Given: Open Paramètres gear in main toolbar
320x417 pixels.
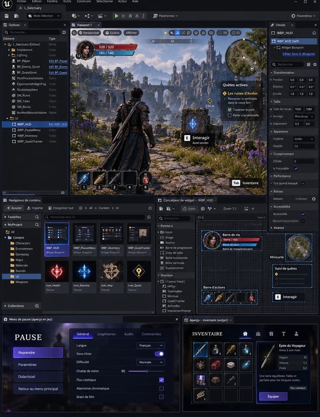Looking at the screenshot, I should [x=303, y=16].
